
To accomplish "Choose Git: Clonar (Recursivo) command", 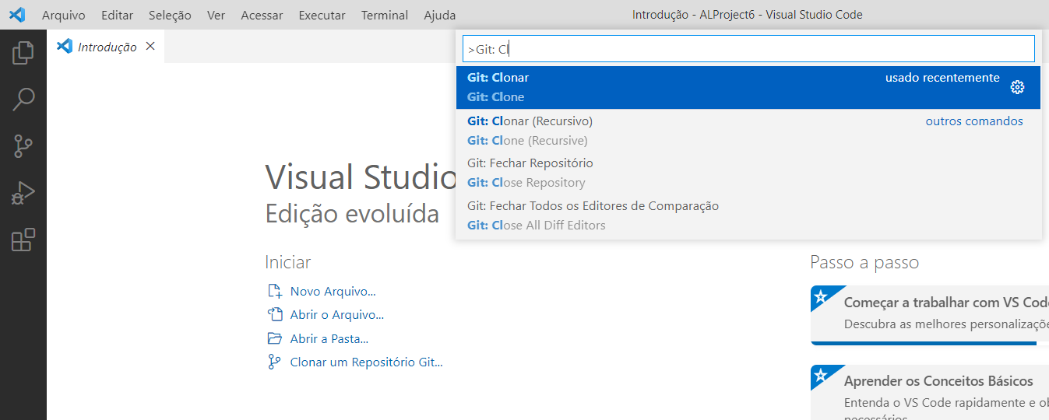I will point(748,131).
